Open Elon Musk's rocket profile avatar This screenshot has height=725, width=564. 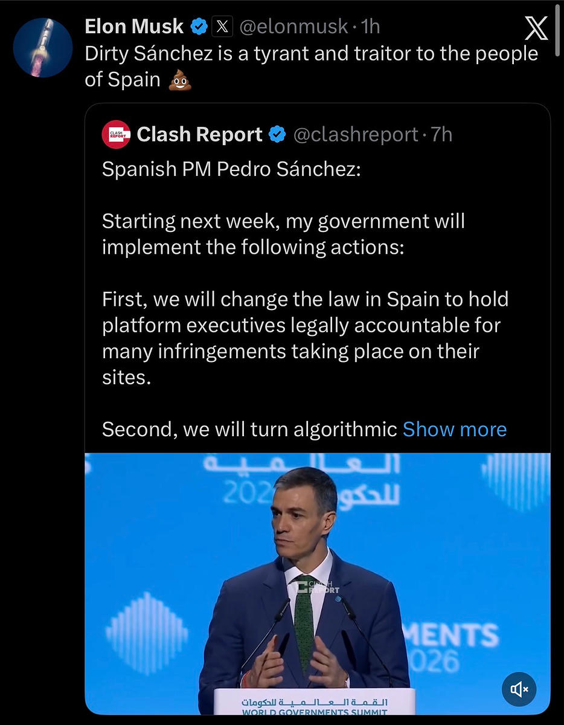[x=43, y=48]
